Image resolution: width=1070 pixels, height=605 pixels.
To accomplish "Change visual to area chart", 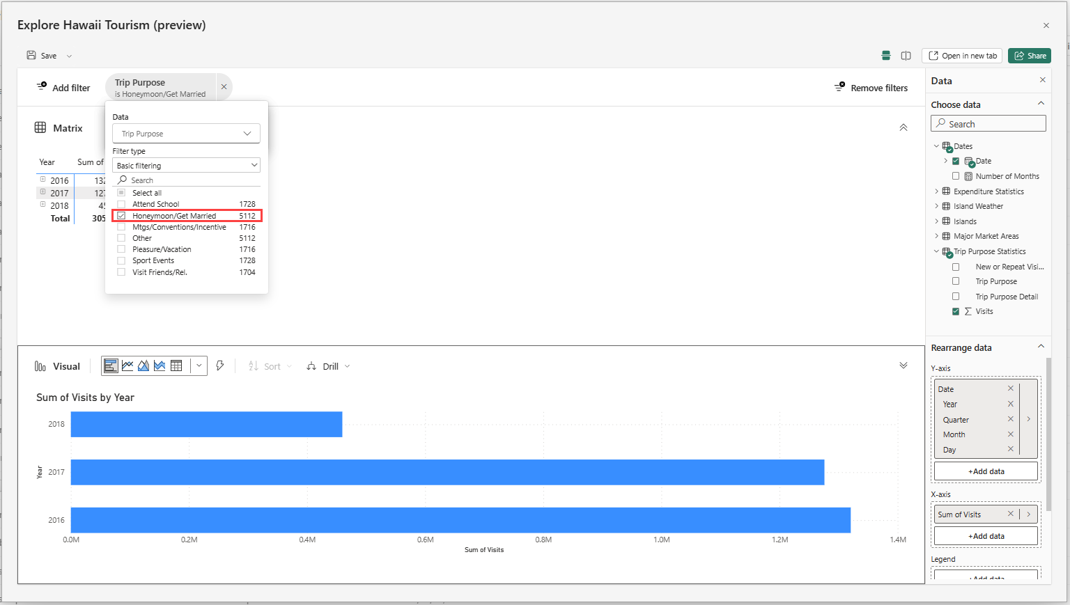I will pos(144,366).
